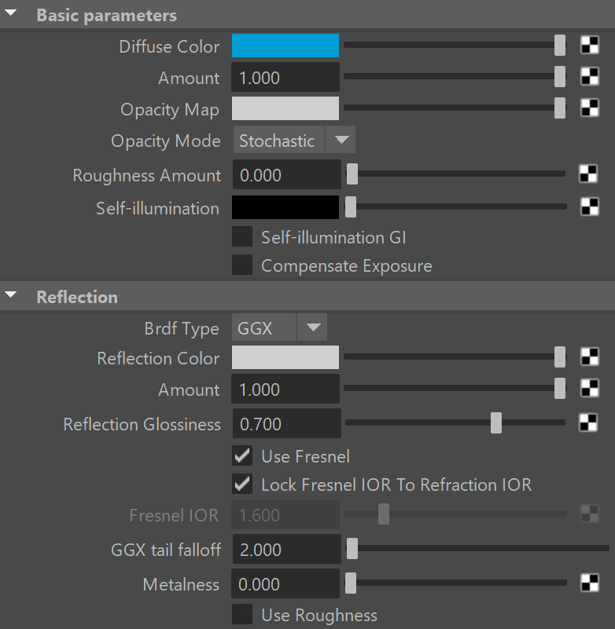Click the Self-illumination texture checker icon
The width and height of the screenshot is (615, 629).
pyautogui.click(x=589, y=207)
